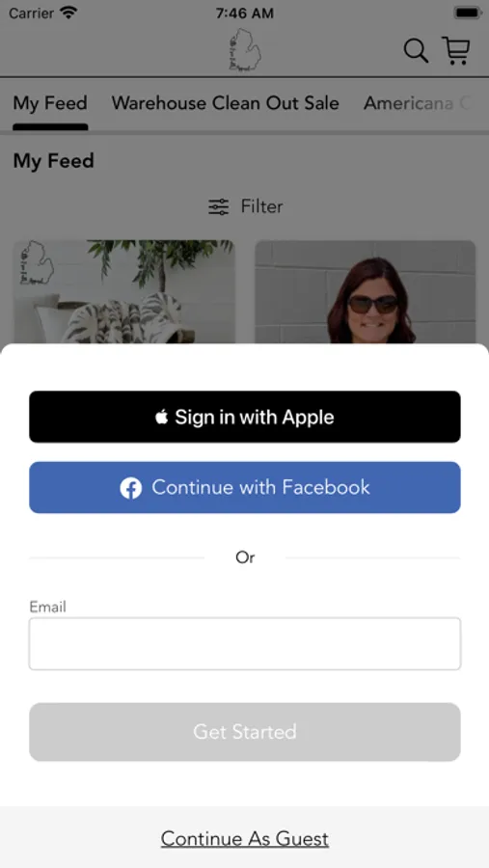Click the Michigan logo on blanket photo
Image resolution: width=489 pixels, height=868 pixels.
tap(36, 262)
